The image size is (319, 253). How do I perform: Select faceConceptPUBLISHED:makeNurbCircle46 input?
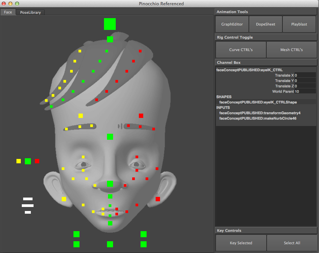[258, 118]
